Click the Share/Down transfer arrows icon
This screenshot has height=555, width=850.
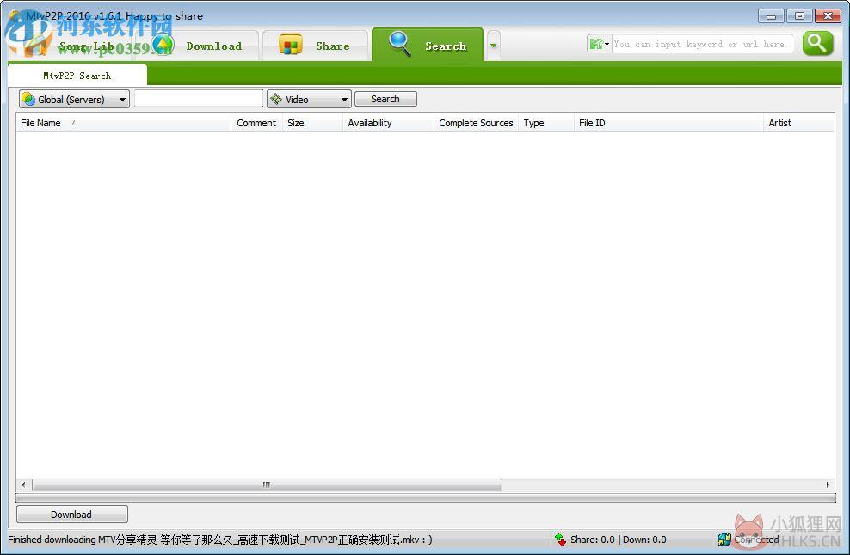(x=561, y=540)
